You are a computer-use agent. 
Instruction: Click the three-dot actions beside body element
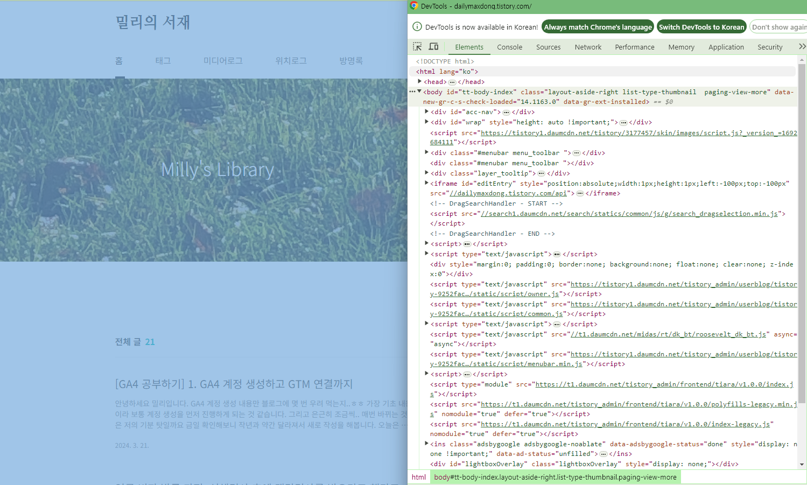pos(412,92)
